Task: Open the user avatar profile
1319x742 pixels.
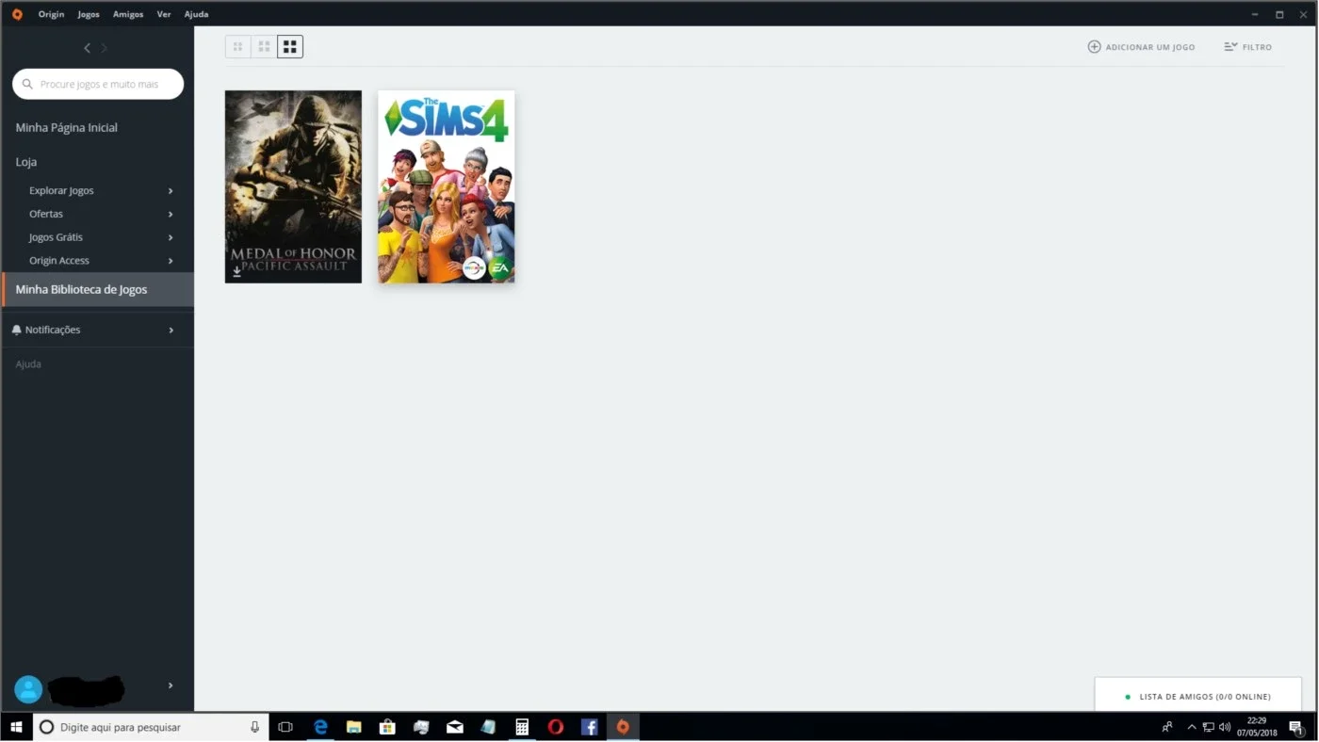Action: pyautogui.click(x=28, y=689)
